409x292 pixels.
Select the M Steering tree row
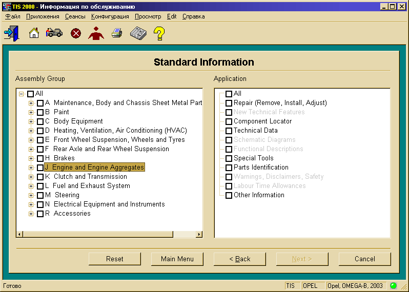tap(62, 195)
